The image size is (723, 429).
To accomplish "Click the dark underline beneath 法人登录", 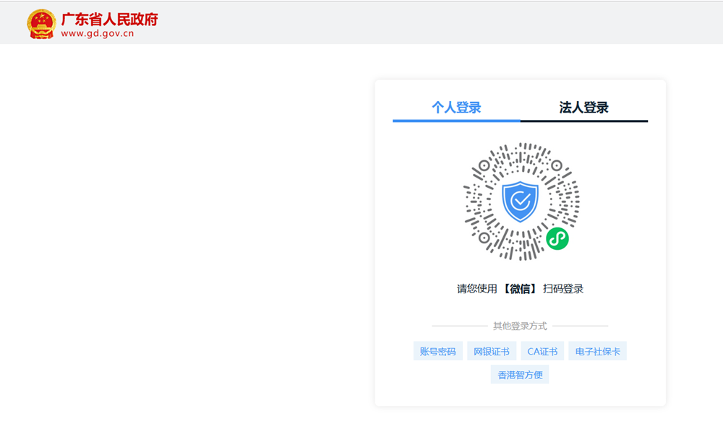I will click(x=583, y=121).
